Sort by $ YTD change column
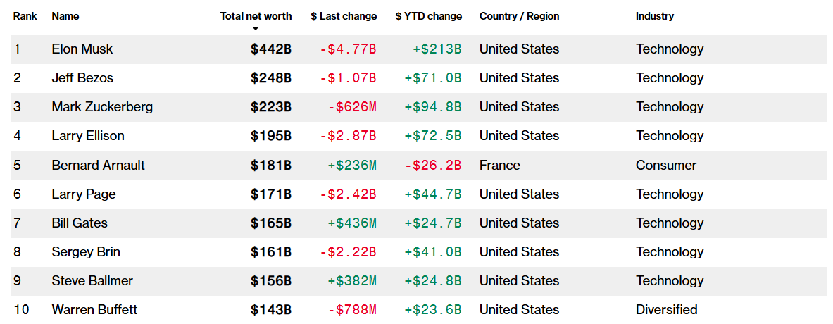This screenshot has height=324, width=833. click(429, 16)
